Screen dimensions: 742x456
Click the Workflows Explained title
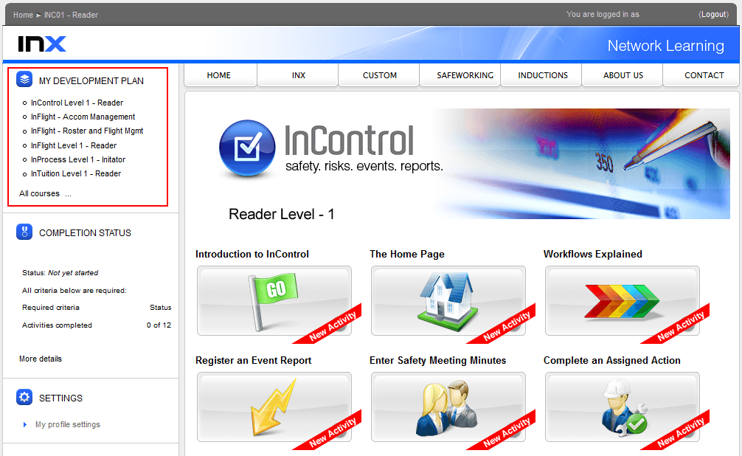[592, 255]
